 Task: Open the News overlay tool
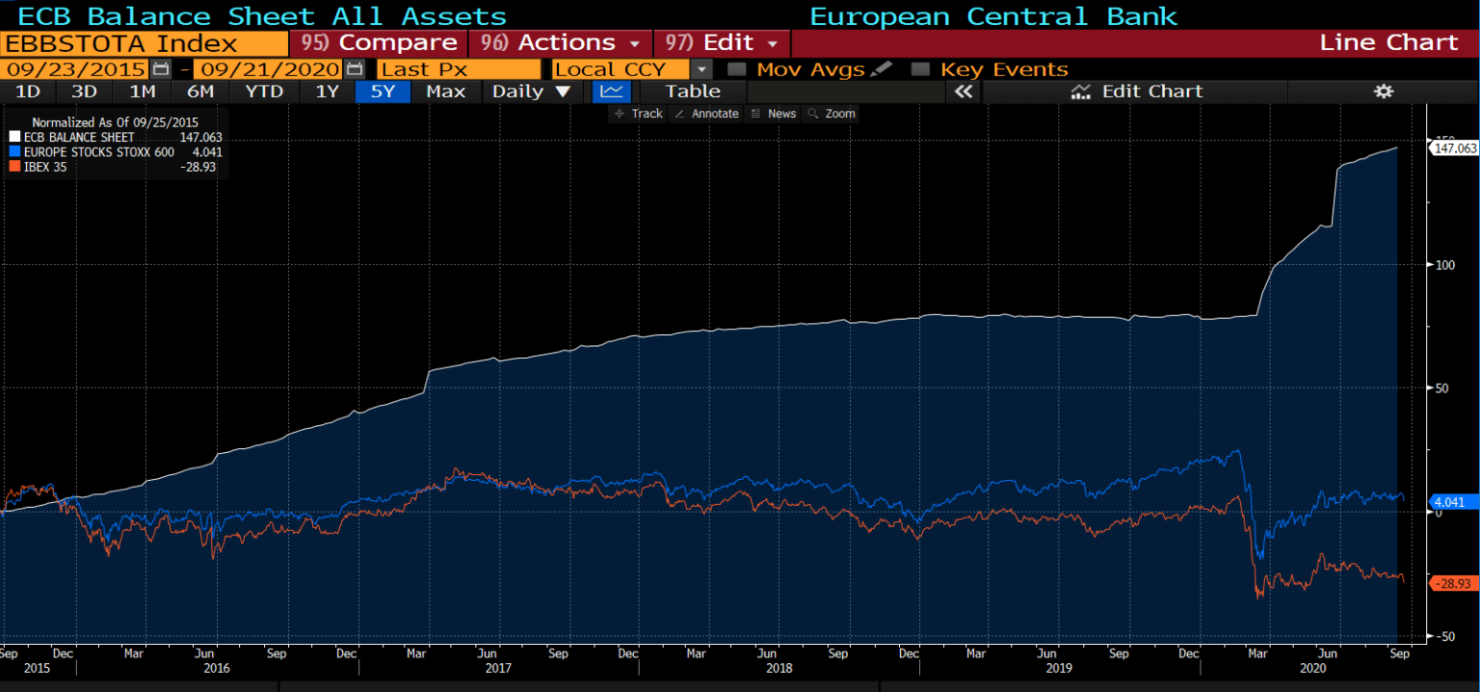[x=773, y=114]
